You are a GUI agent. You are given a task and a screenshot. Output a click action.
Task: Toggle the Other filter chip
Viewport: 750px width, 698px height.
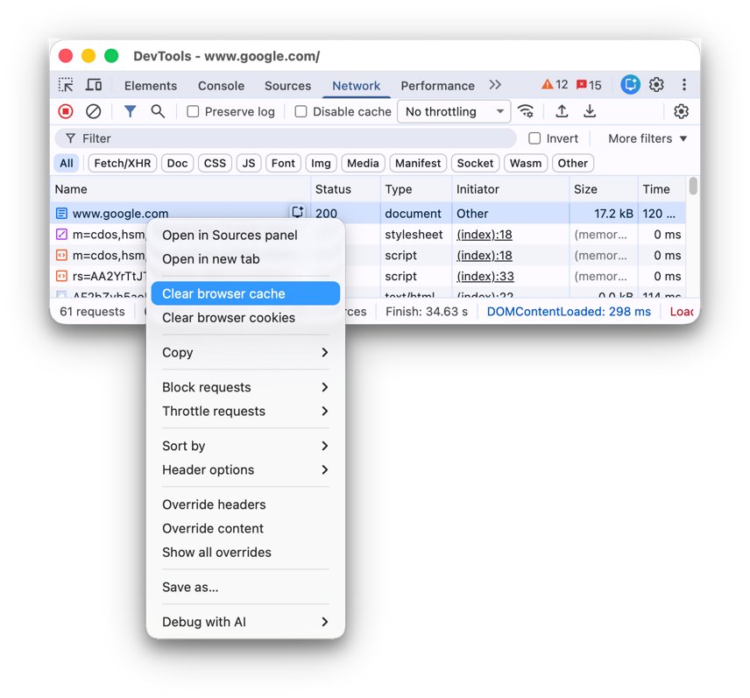click(572, 163)
